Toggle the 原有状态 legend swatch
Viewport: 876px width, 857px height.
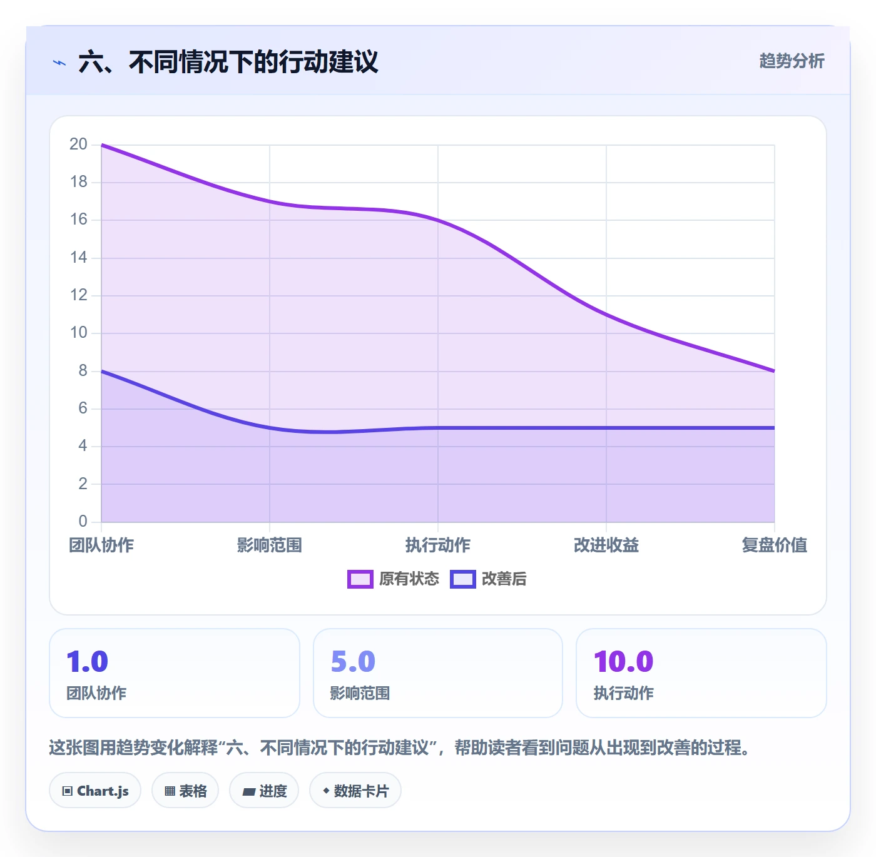(x=360, y=579)
